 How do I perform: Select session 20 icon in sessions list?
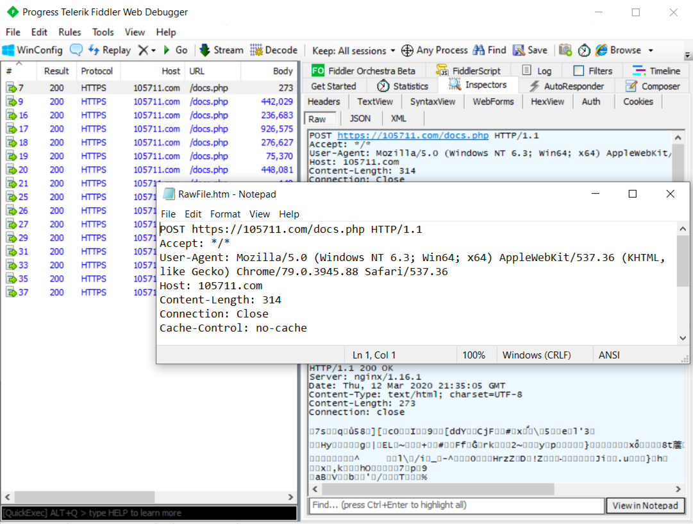(11, 170)
